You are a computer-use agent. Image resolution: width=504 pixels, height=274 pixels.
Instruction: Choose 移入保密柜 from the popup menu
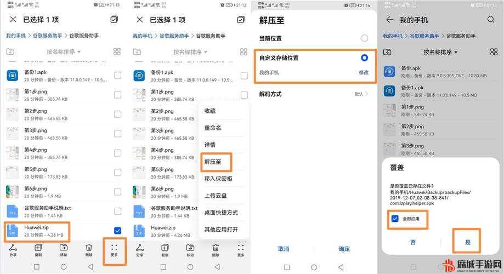tap(218, 179)
